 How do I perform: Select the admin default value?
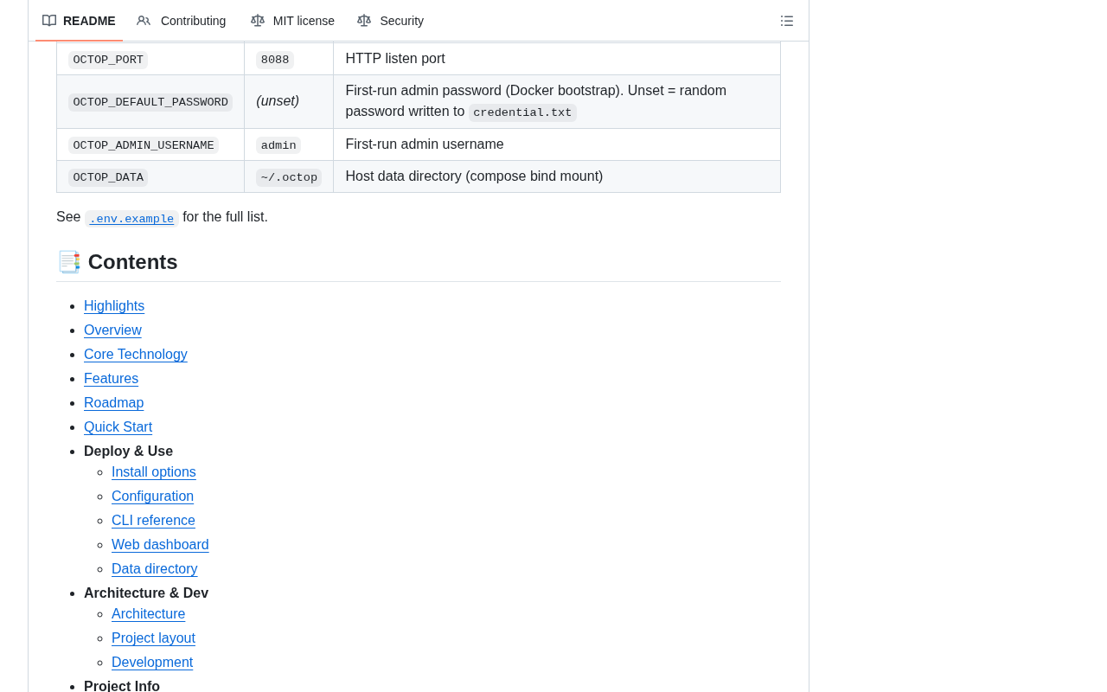click(278, 145)
